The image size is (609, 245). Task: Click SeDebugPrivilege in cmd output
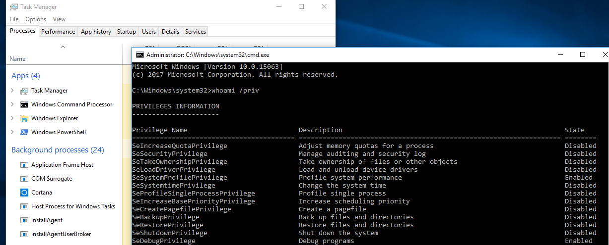click(164, 241)
